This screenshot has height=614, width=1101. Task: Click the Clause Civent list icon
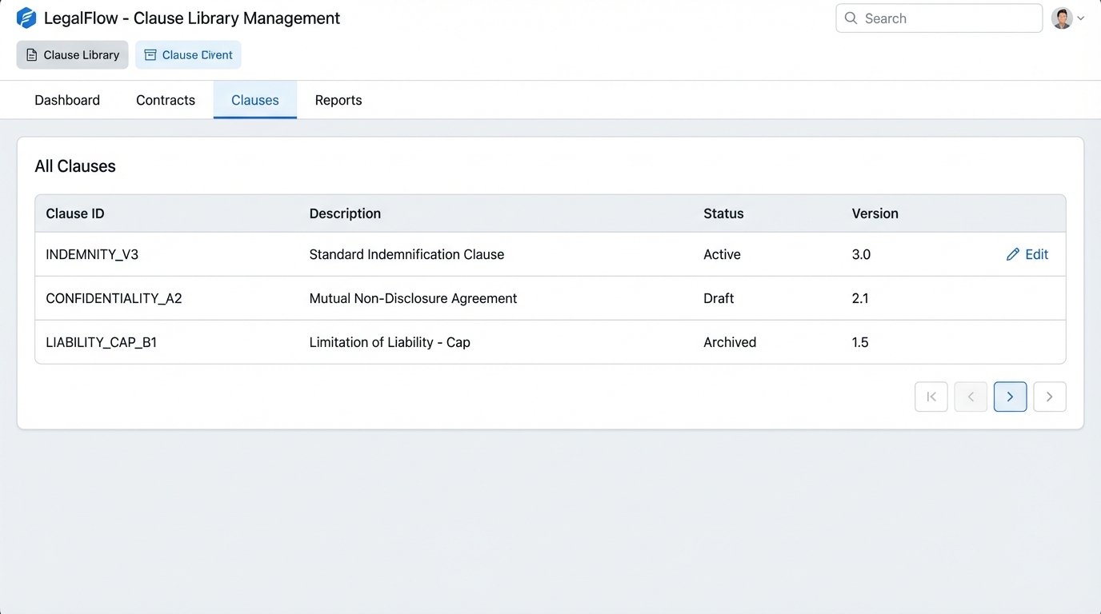pos(150,54)
